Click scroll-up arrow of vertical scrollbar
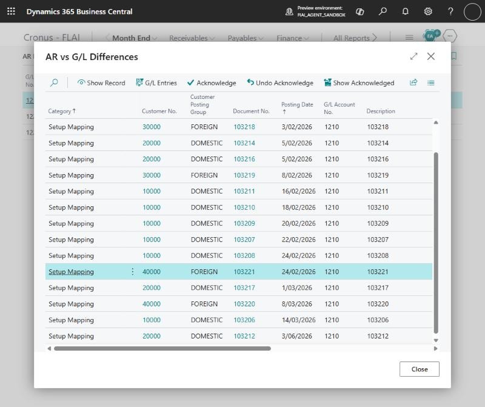 [x=436, y=123]
